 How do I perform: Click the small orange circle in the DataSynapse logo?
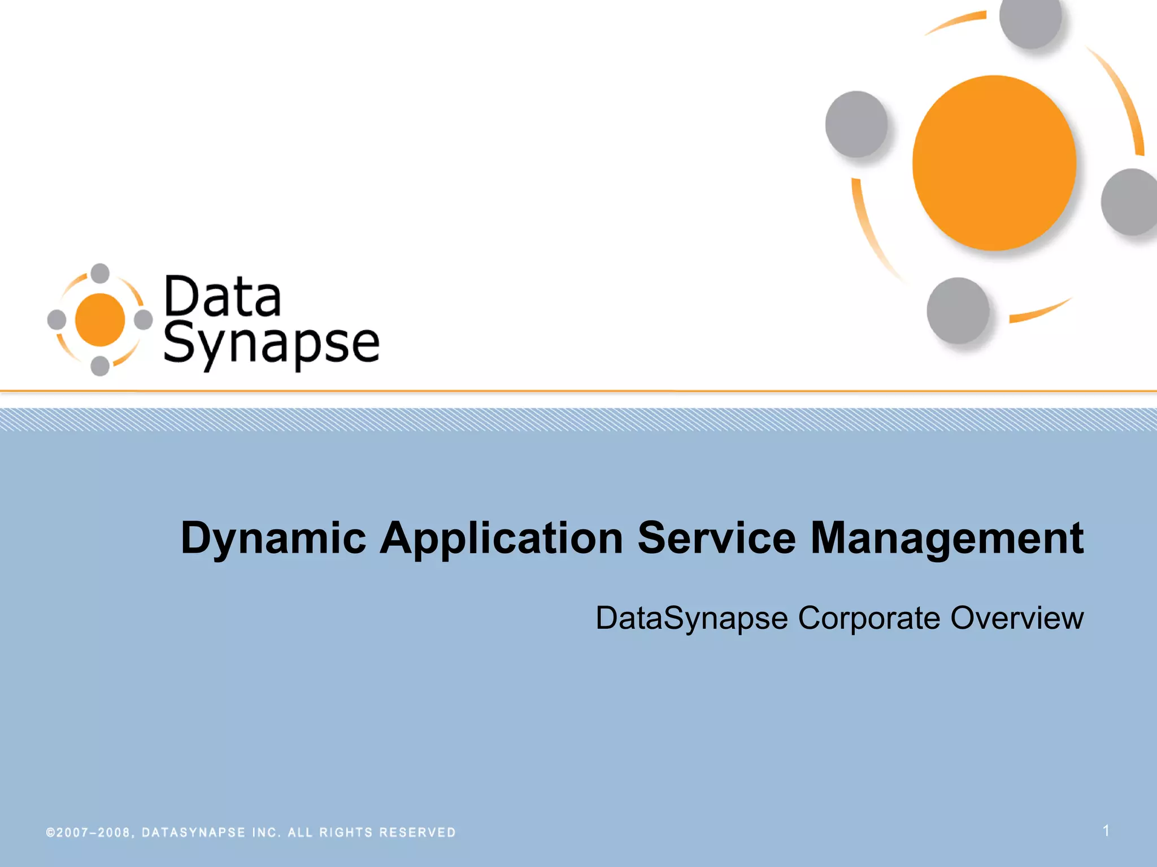click(x=100, y=319)
